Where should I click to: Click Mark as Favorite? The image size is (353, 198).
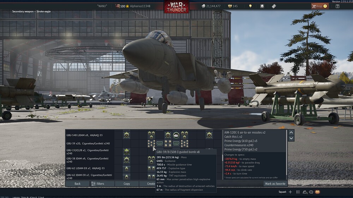(x=275, y=184)
